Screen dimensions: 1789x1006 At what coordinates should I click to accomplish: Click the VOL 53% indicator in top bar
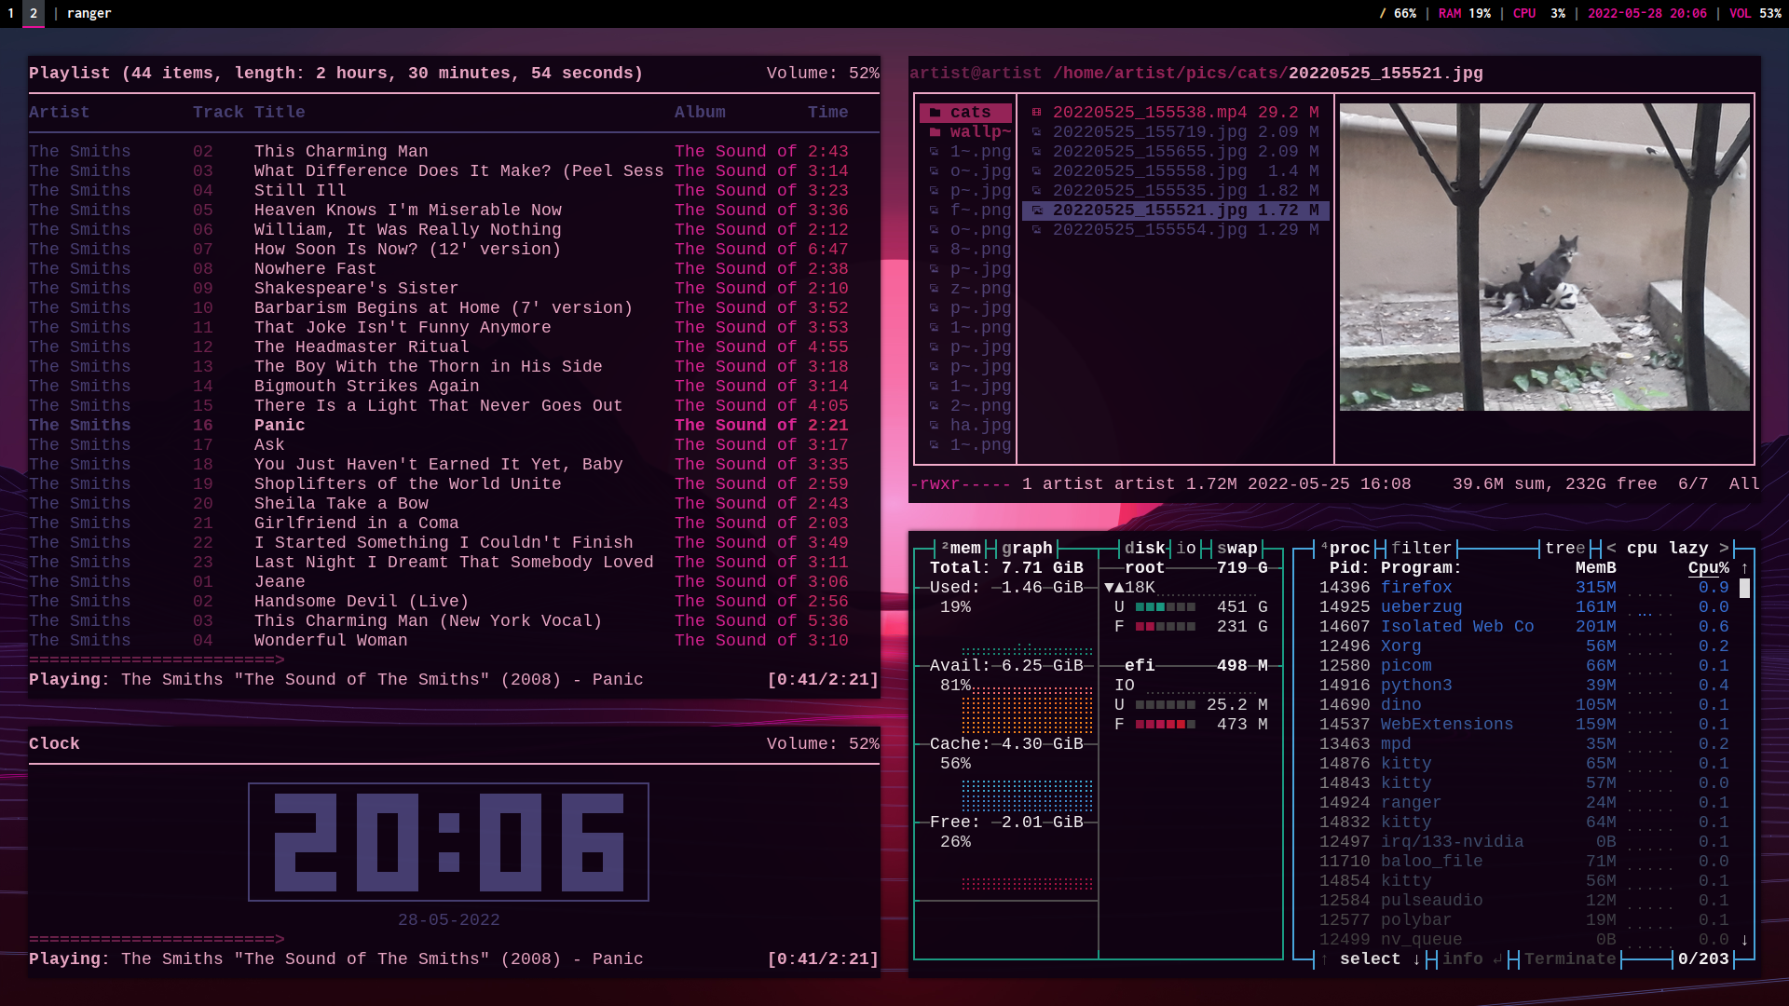tap(1755, 13)
